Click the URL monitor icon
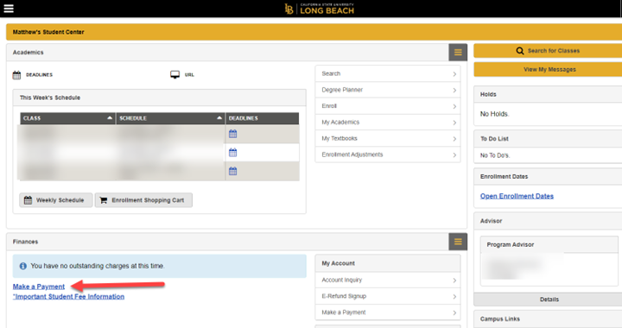This screenshot has width=622, height=328. tap(175, 74)
